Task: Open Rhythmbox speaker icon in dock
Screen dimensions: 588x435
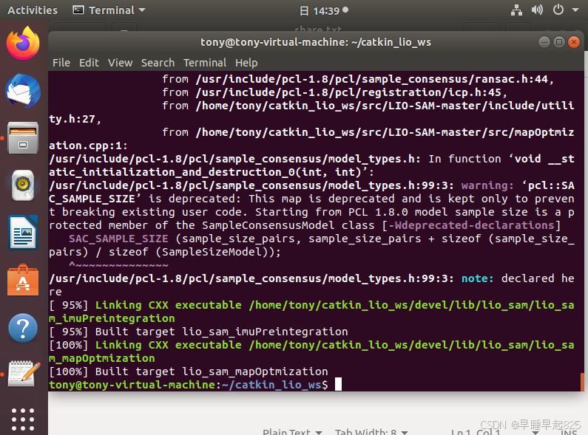Action: tap(23, 185)
